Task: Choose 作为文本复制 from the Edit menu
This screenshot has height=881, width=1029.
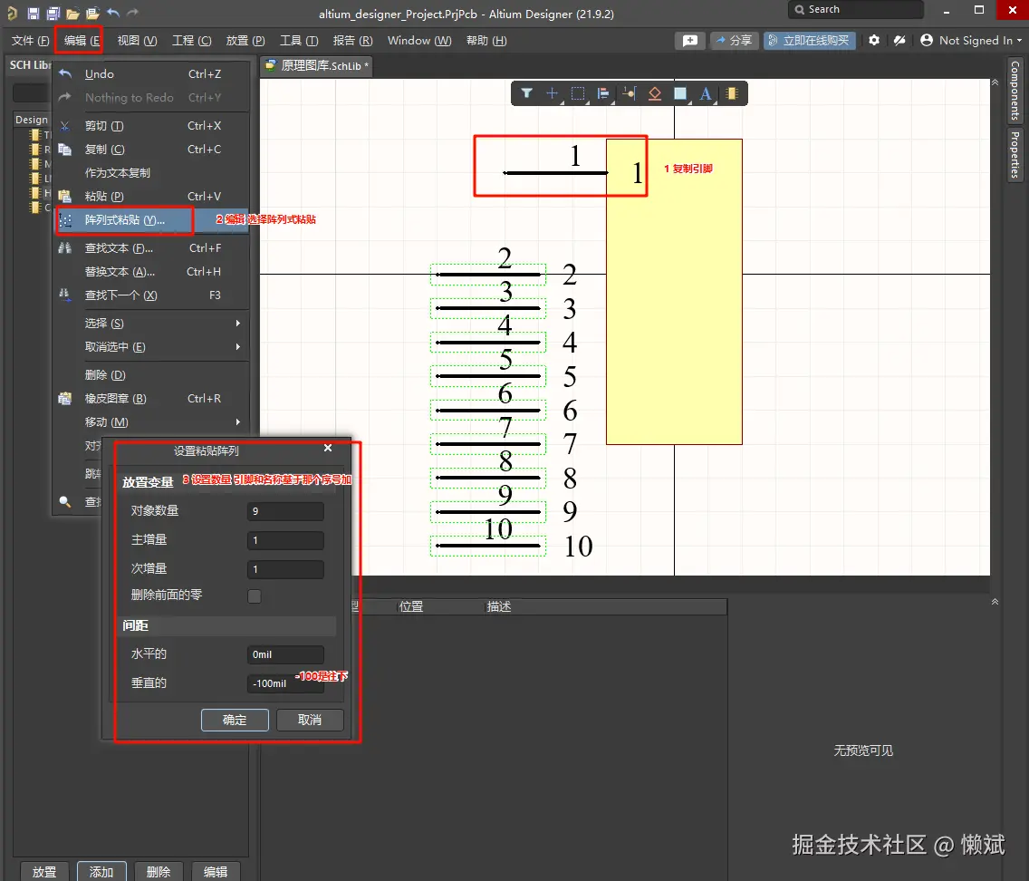Action: click(x=151, y=172)
